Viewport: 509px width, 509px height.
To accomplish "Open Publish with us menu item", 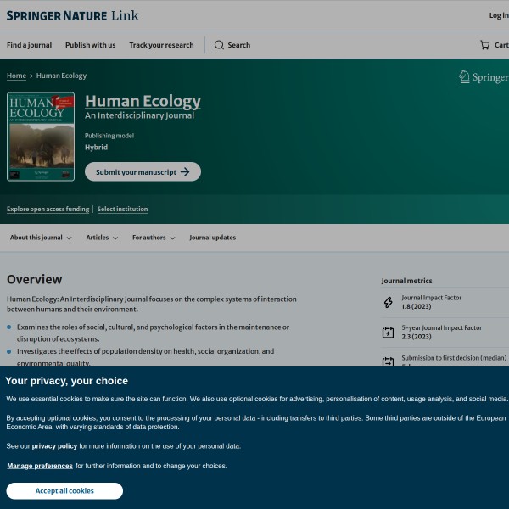I will pyautogui.click(x=90, y=45).
